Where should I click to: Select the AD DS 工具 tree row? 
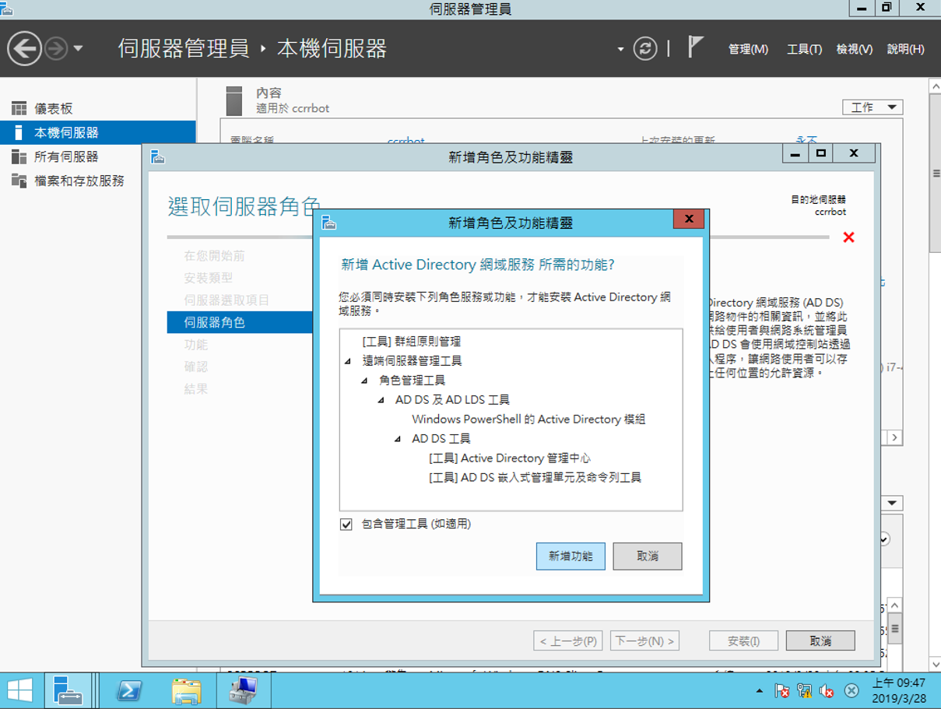pos(441,439)
